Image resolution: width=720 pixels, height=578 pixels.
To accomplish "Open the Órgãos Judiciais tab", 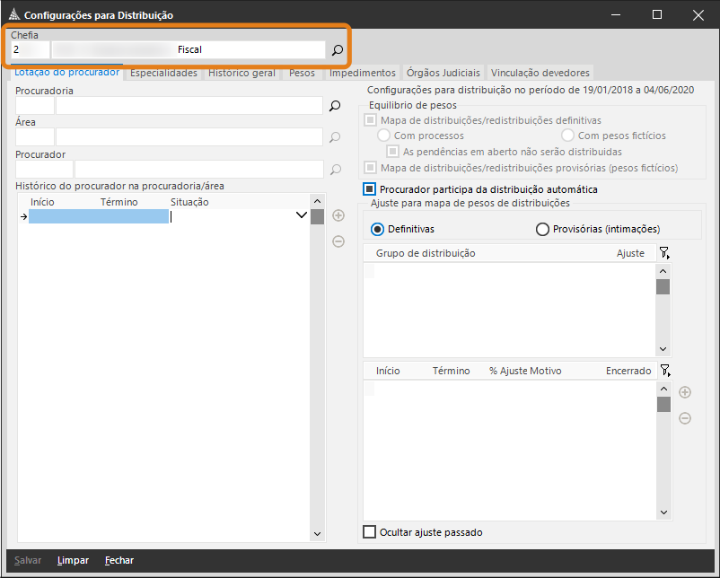I will click(443, 73).
